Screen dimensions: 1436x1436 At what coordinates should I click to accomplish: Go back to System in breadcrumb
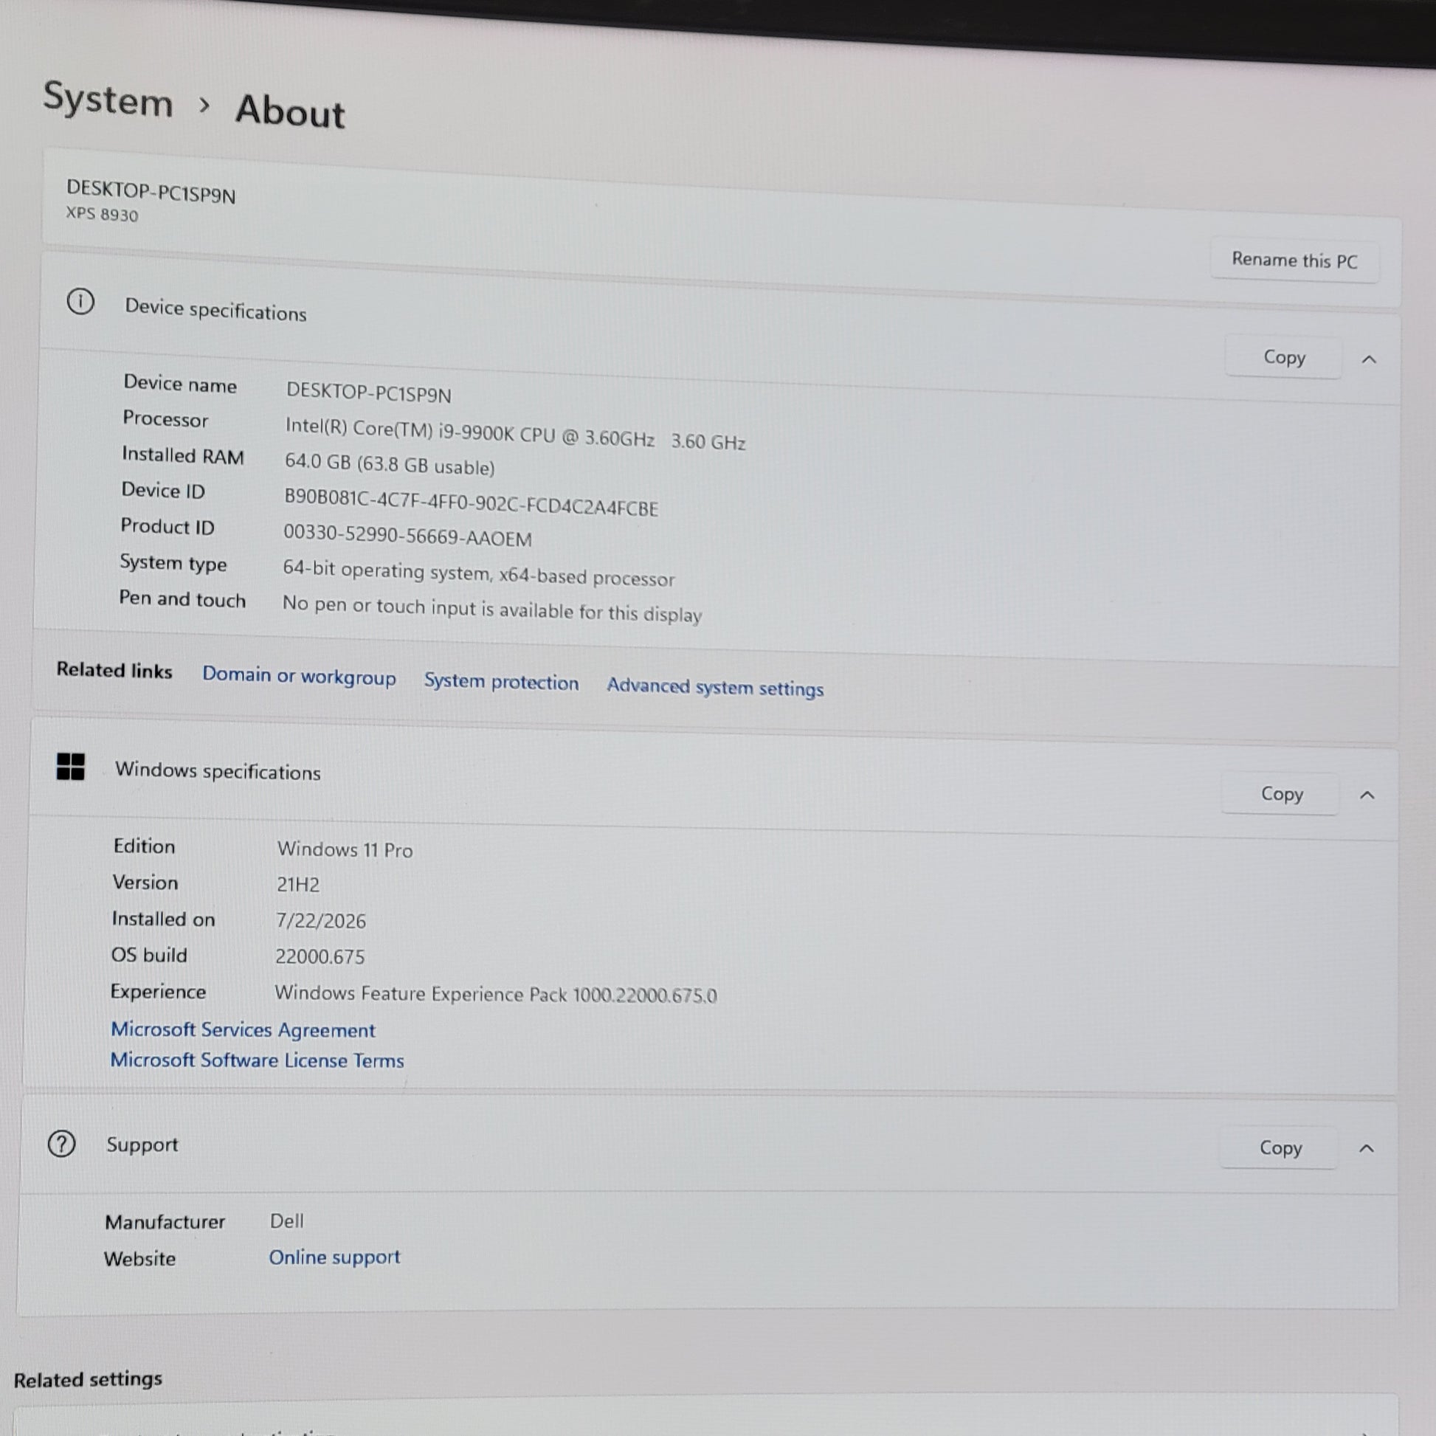point(108,100)
